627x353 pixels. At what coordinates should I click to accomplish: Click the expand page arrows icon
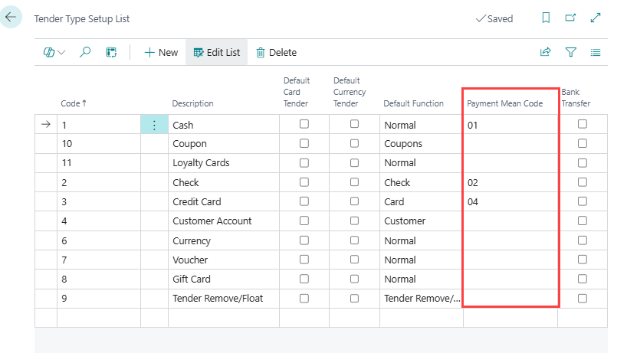click(596, 18)
